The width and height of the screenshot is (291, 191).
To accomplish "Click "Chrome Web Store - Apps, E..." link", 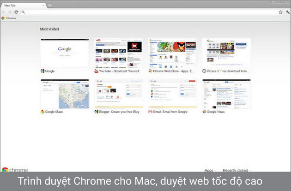I will (x=174, y=71).
